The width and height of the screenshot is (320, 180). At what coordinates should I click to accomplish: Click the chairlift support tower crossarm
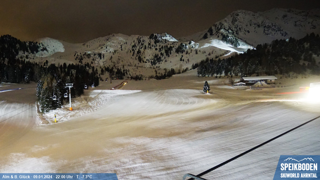click(x=70, y=85)
